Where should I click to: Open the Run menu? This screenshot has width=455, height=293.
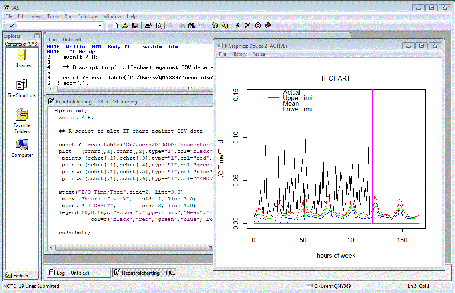click(x=68, y=16)
